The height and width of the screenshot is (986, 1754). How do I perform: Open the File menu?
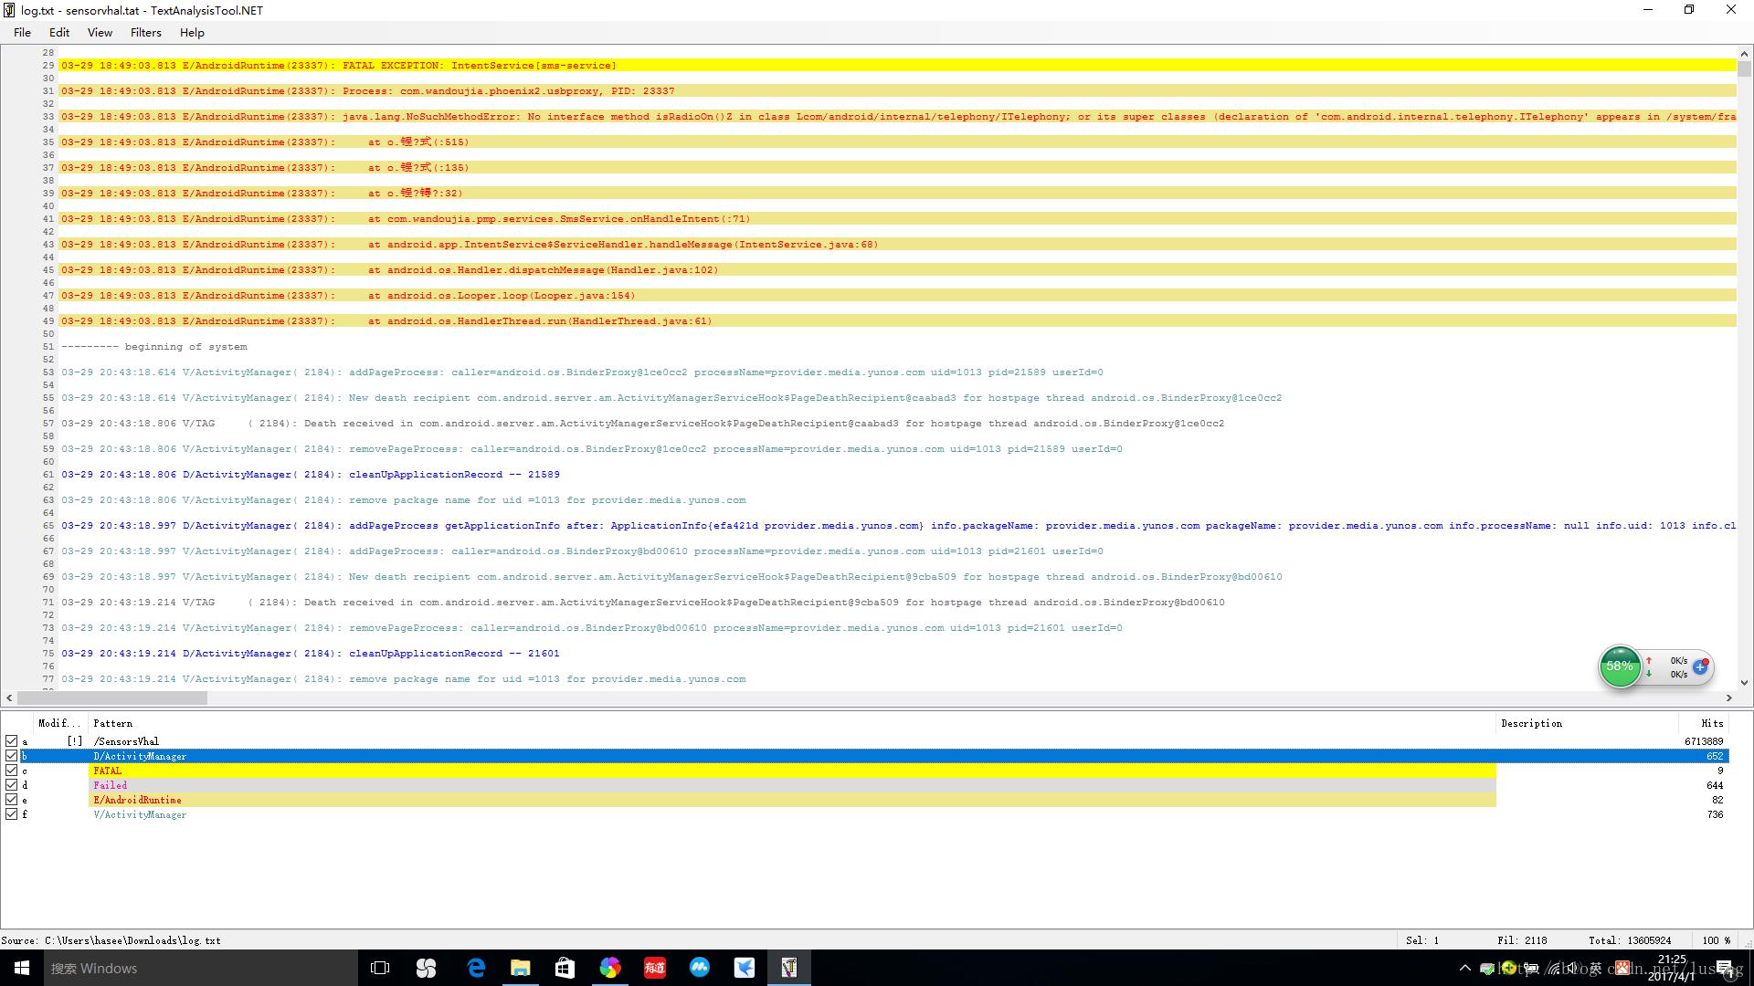(x=22, y=33)
